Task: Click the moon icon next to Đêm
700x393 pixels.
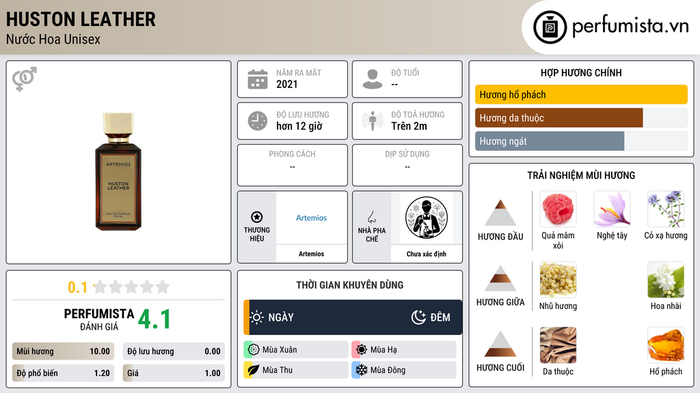Action: click(x=418, y=317)
